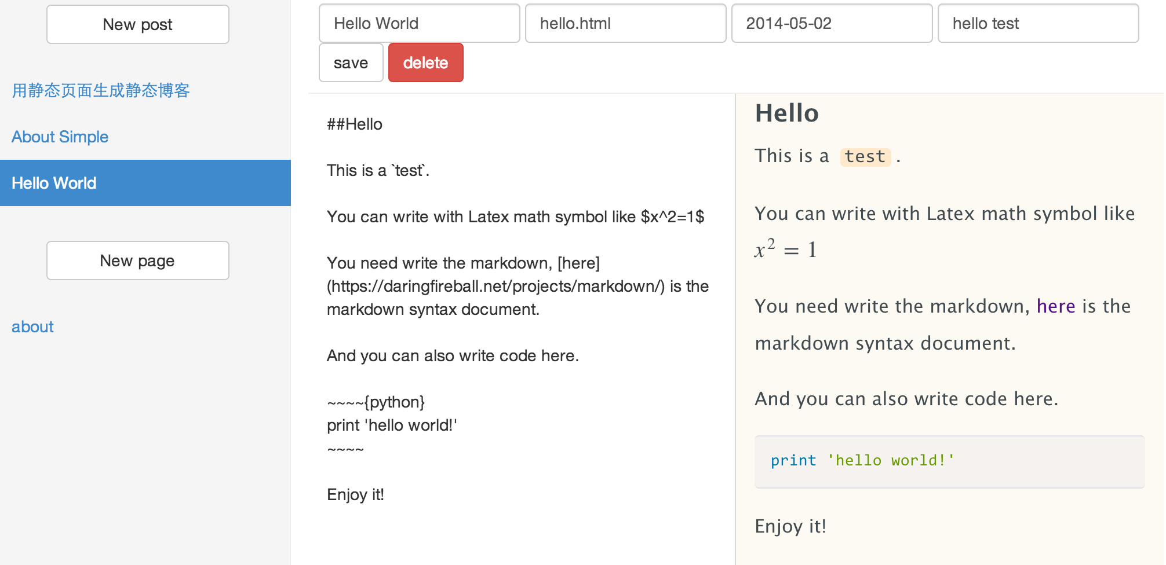Click the 2014-05-02 date field

click(832, 23)
